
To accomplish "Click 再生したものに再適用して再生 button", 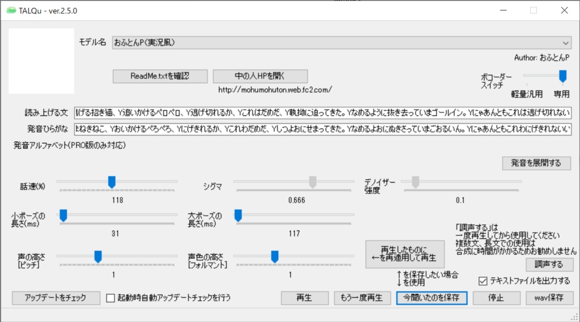I will pos(404,254).
